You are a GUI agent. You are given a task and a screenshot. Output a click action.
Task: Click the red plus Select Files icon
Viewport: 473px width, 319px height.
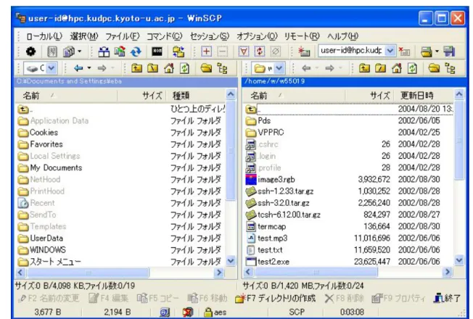pos(206,51)
